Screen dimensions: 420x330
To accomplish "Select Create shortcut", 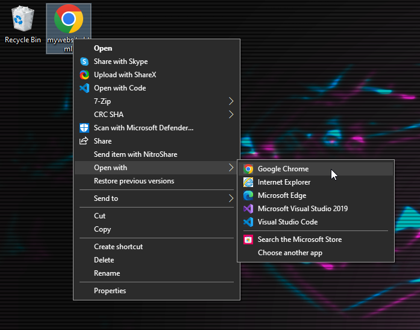I will click(x=157, y=247).
